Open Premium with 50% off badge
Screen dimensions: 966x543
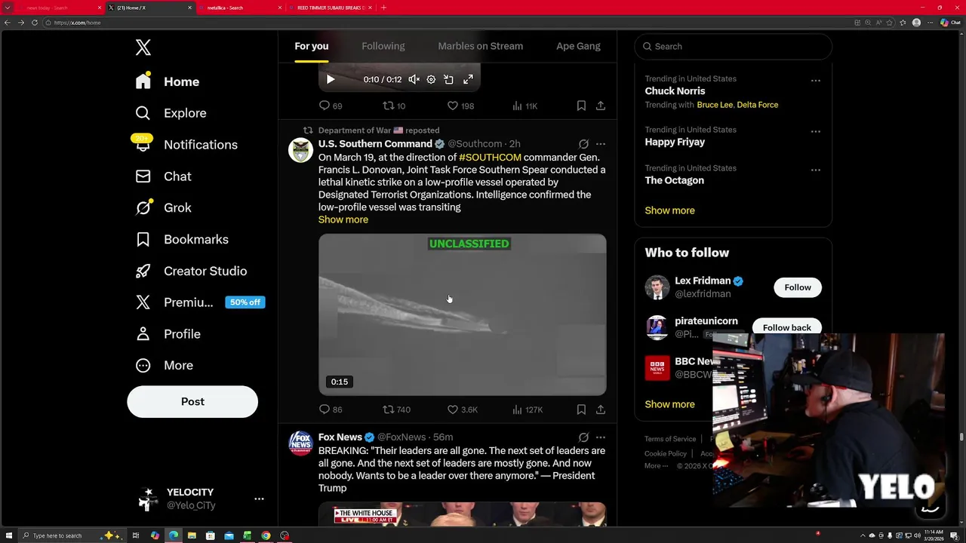coord(200,302)
